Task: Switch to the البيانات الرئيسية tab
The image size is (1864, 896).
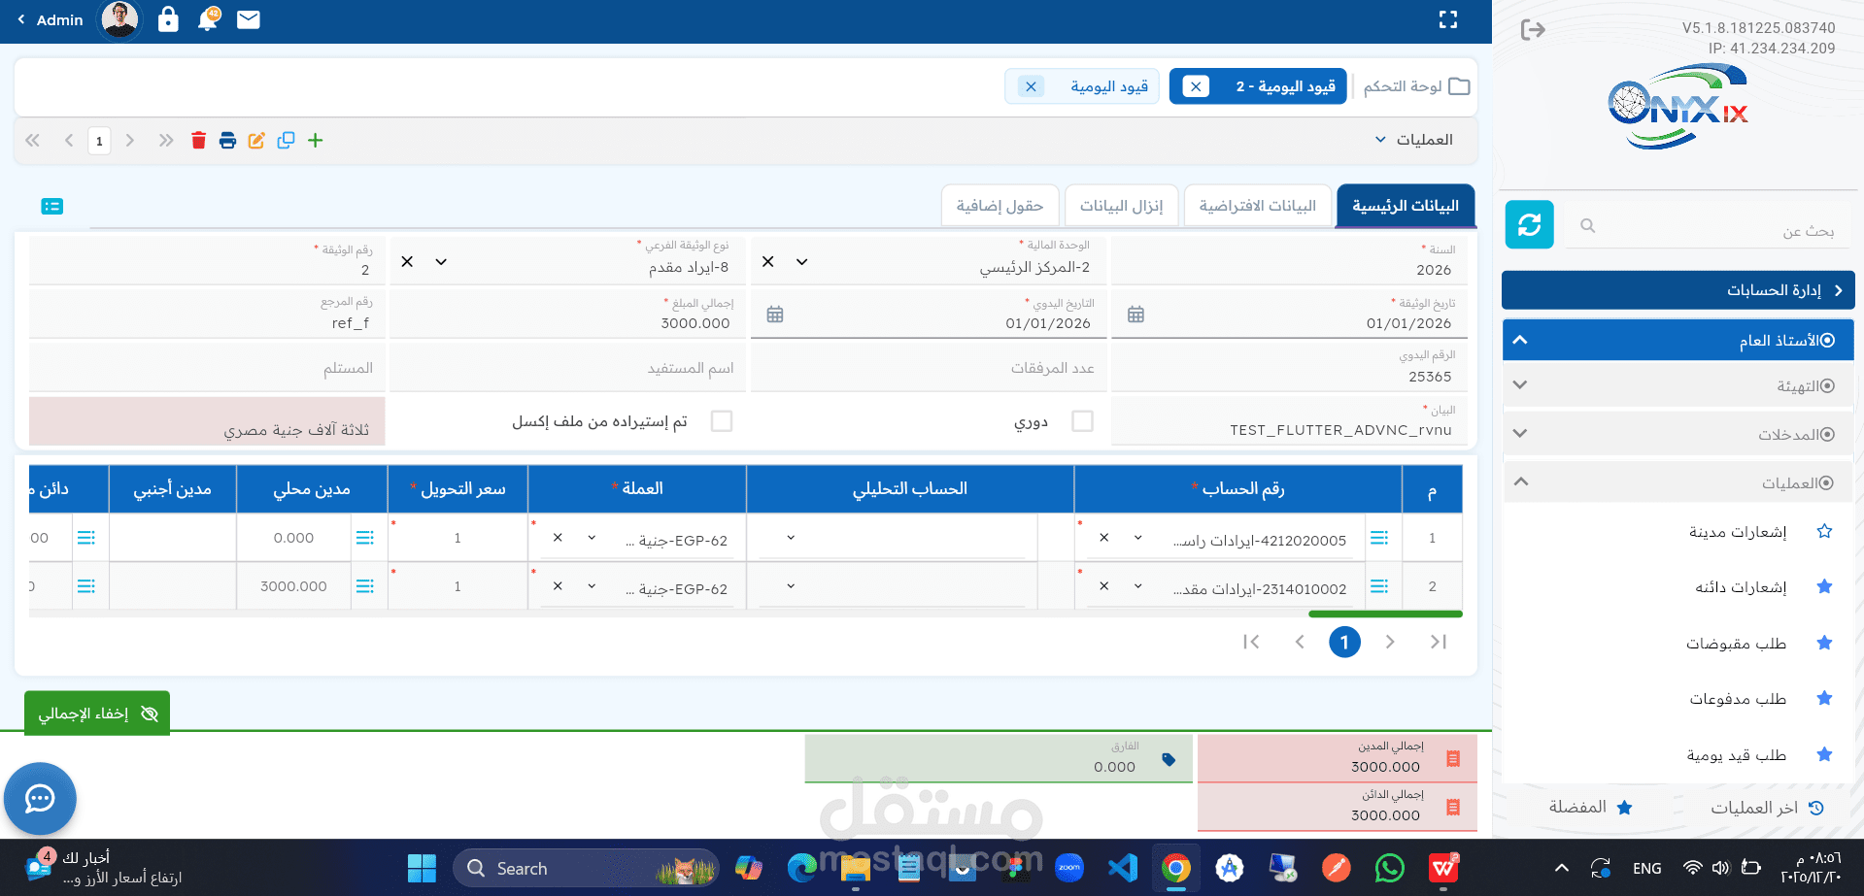Action: (x=1406, y=206)
